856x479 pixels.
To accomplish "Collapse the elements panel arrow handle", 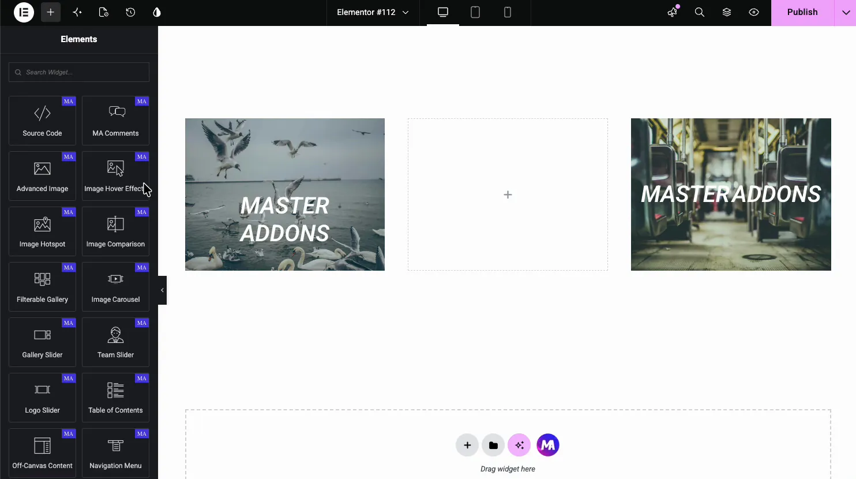I will coord(162,290).
